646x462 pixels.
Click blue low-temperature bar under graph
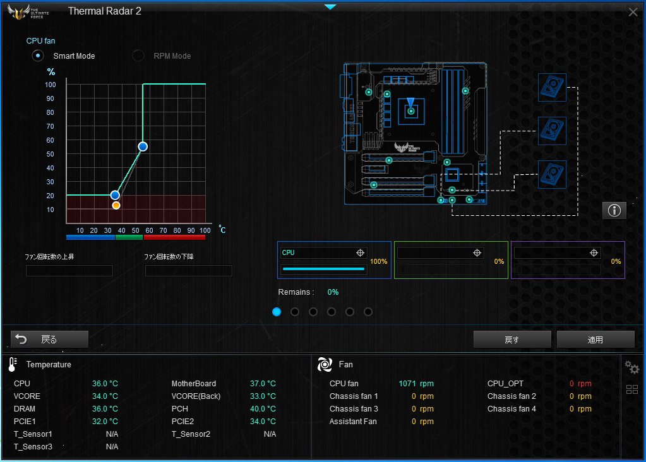pos(91,237)
